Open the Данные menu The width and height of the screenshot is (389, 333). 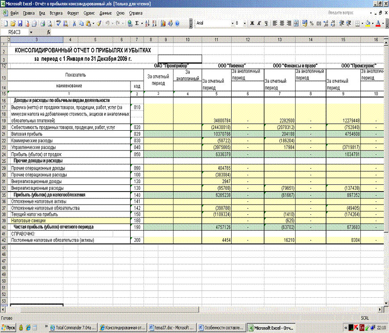click(106, 13)
